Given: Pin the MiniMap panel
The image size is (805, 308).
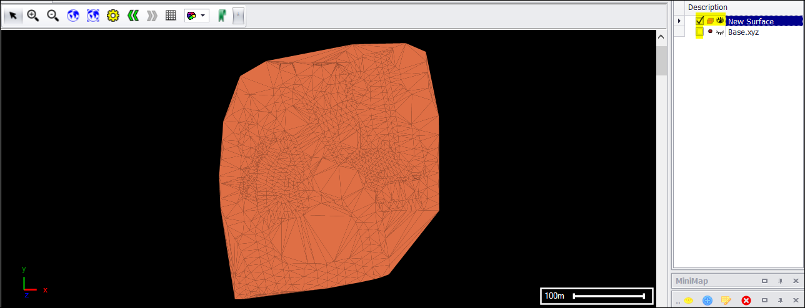Looking at the screenshot, I should [779, 281].
